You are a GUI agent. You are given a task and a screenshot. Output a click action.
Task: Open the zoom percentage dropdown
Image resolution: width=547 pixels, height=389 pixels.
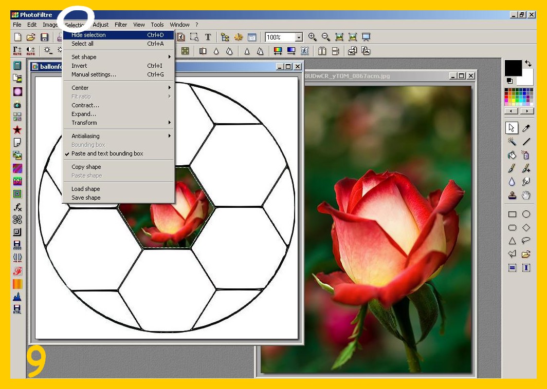[x=299, y=37]
